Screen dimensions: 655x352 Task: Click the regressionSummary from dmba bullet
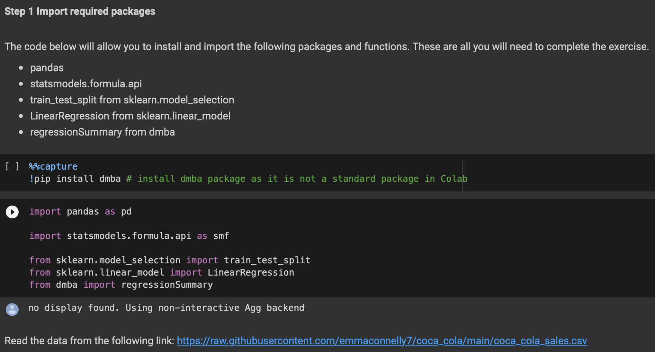[x=102, y=132]
